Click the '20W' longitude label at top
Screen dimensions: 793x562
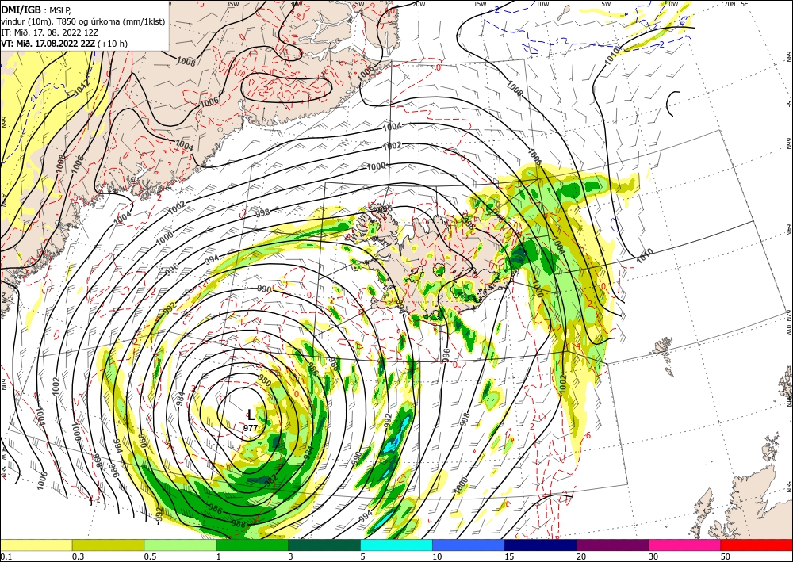[x=419, y=4]
